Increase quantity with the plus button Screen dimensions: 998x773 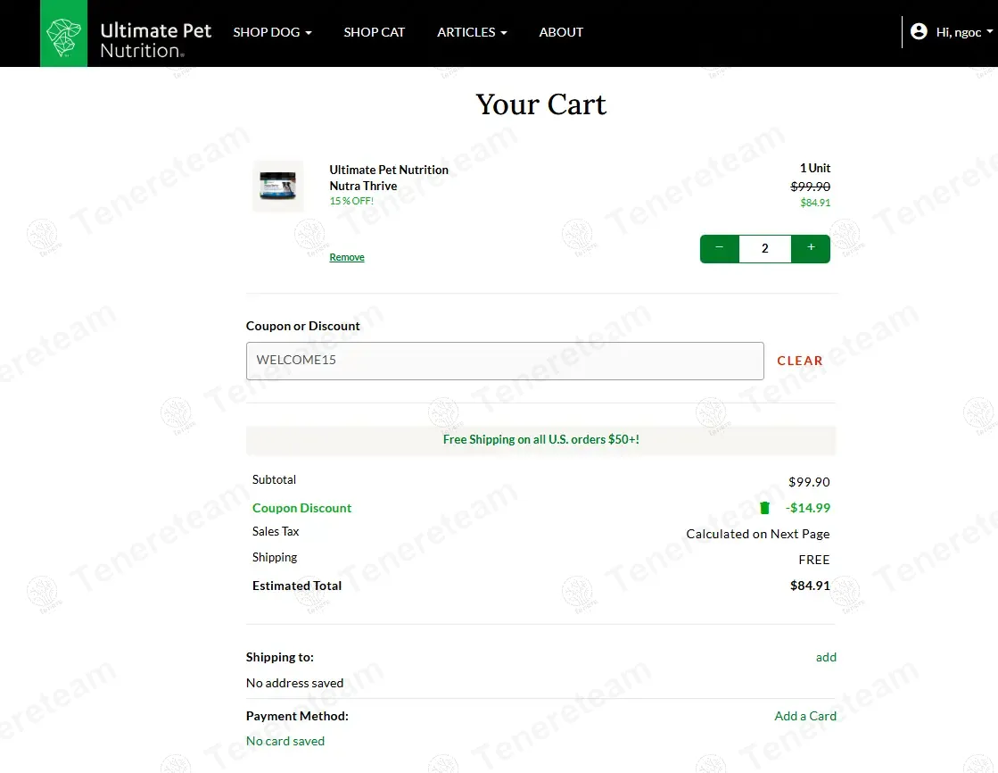(811, 248)
